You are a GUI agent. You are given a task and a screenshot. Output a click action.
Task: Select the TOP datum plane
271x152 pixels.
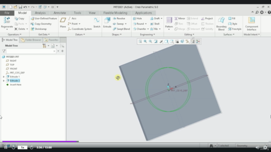[10, 65]
